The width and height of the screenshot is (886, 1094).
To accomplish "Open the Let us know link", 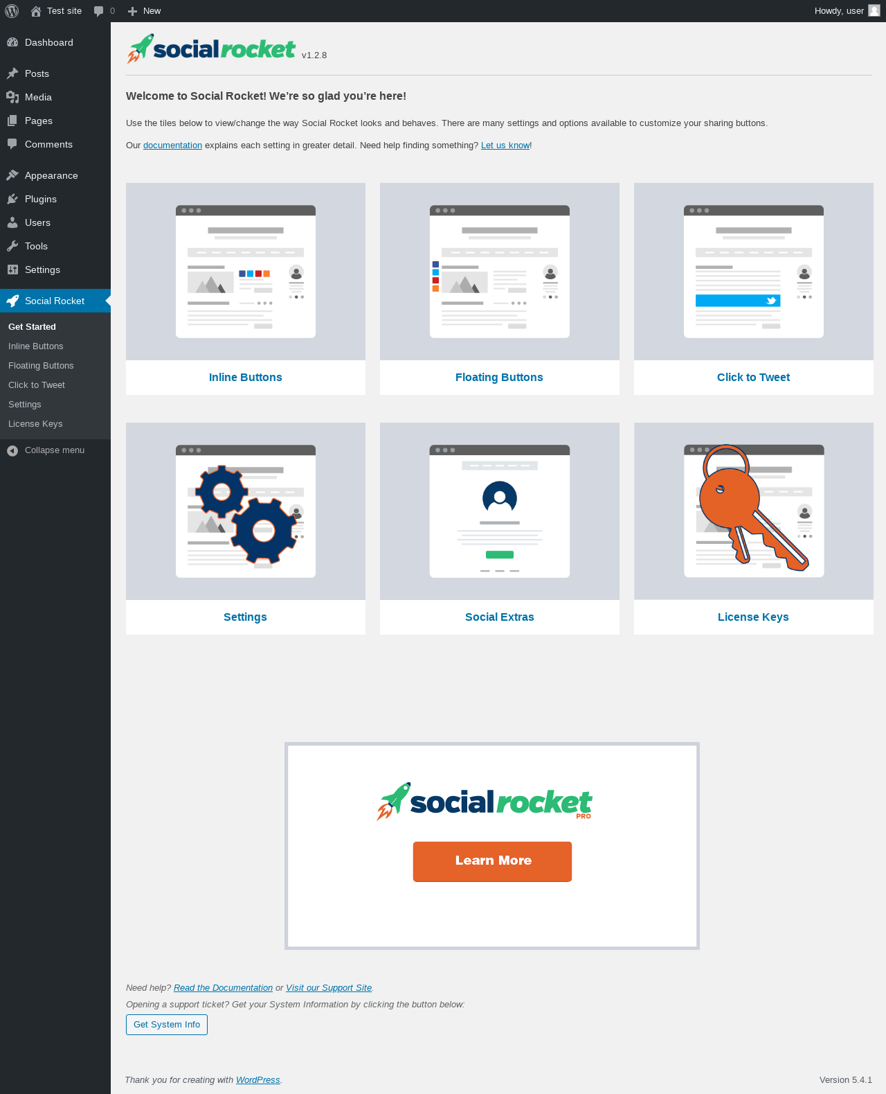I will tap(505, 145).
